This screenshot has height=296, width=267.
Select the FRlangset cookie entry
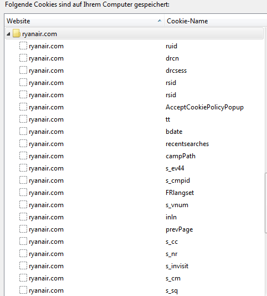(x=134, y=193)
